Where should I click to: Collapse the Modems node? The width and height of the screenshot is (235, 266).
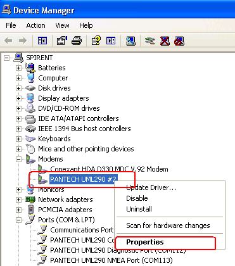(x=18, y=159)
